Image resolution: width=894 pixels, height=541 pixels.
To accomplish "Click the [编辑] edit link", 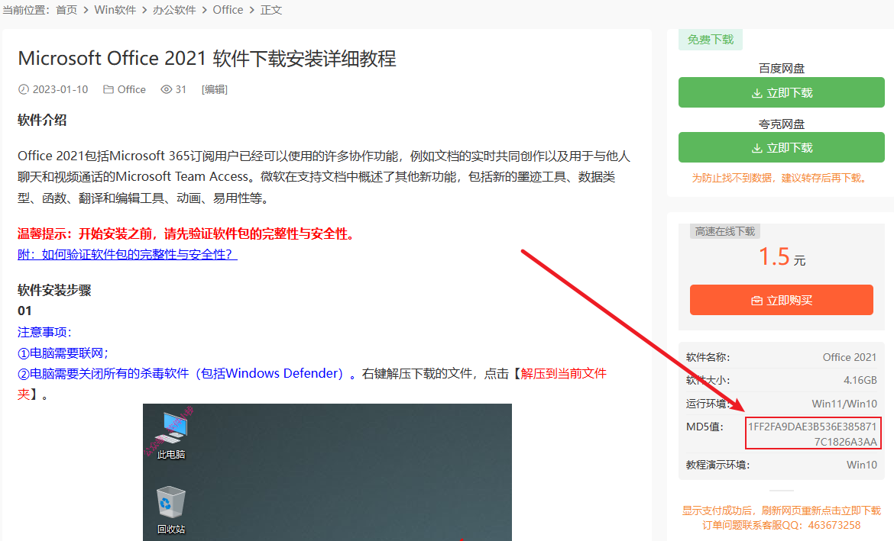I will coord(215,89).
